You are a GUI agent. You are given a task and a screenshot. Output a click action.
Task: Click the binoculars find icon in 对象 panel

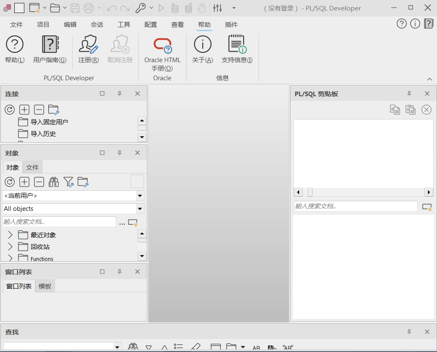(53, 182)
